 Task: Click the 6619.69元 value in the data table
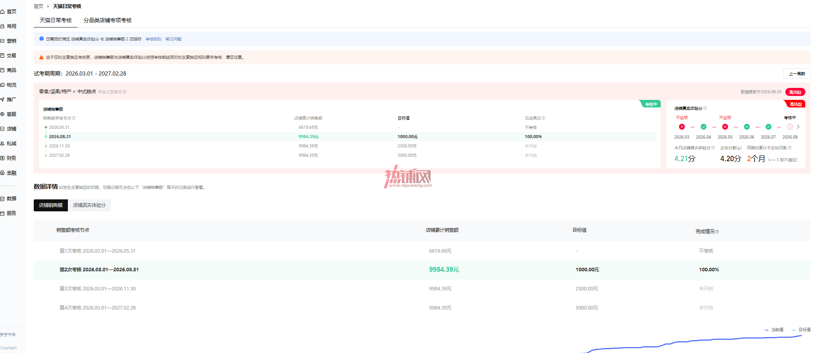coord(440,251)
